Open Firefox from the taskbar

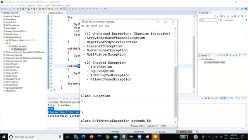pyautogui.click(x=91, y=136)
